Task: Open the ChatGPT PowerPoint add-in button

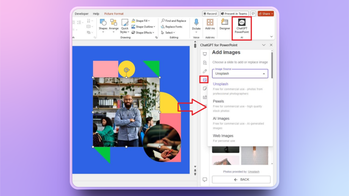Action: pyautogui.click(x=242, y=27)
